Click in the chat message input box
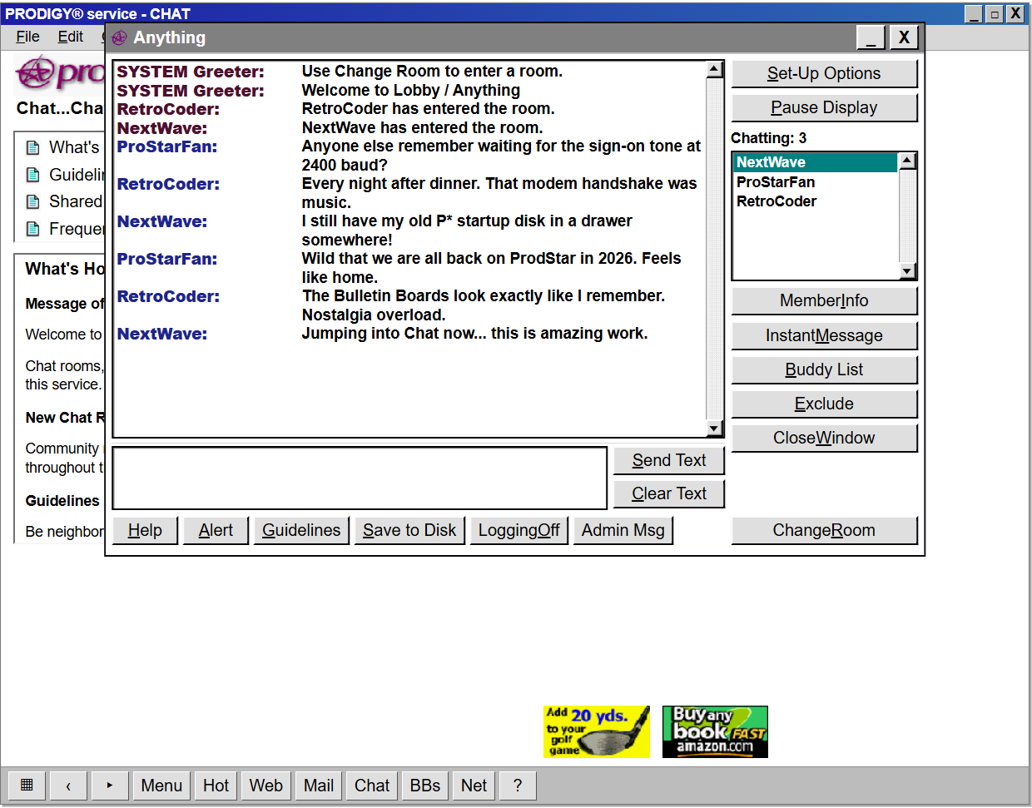The image size is (1032, 808). (360, 478)
